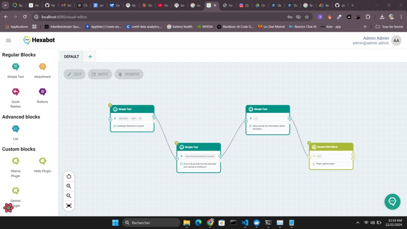The image size is (407, 229).
Task: Open the clock showing 11:19 AM
Action: pyautogui.click(x=393, y=223)
